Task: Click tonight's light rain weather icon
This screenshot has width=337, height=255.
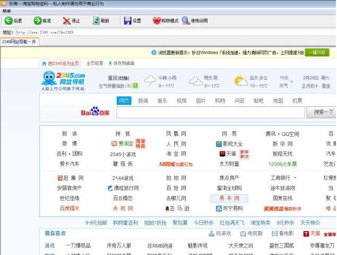Action: (150, 81)
